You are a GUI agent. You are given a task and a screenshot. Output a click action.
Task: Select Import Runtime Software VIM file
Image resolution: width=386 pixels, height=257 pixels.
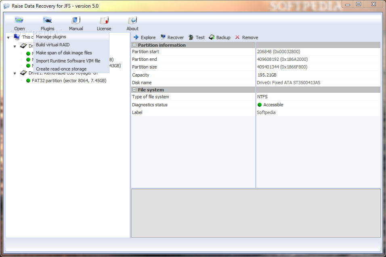click(71, 61)
